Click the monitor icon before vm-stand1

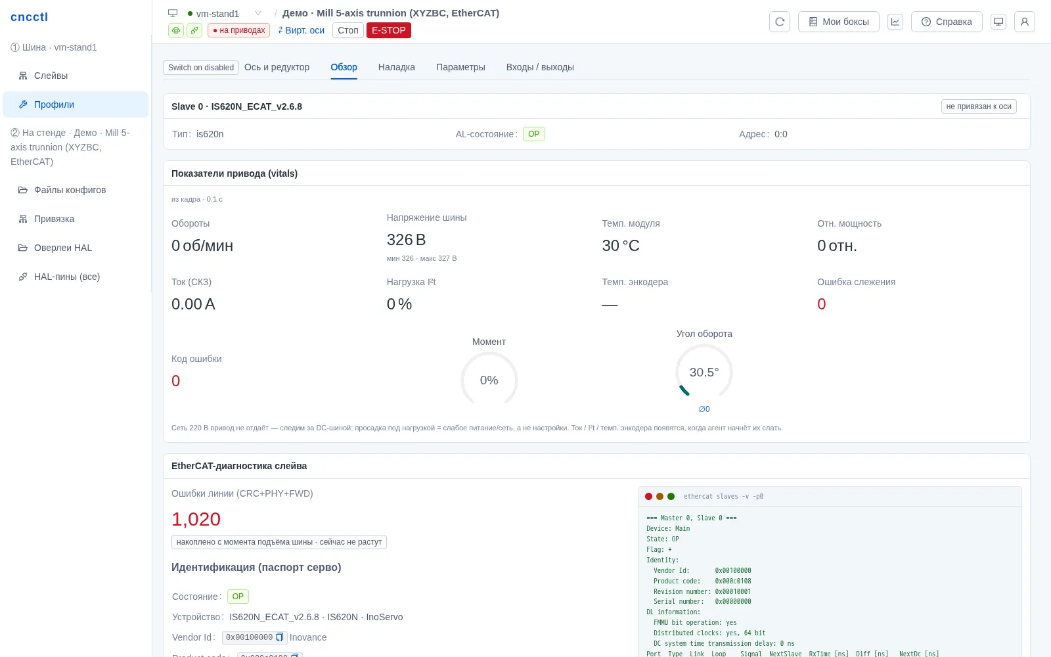[173, 13]
